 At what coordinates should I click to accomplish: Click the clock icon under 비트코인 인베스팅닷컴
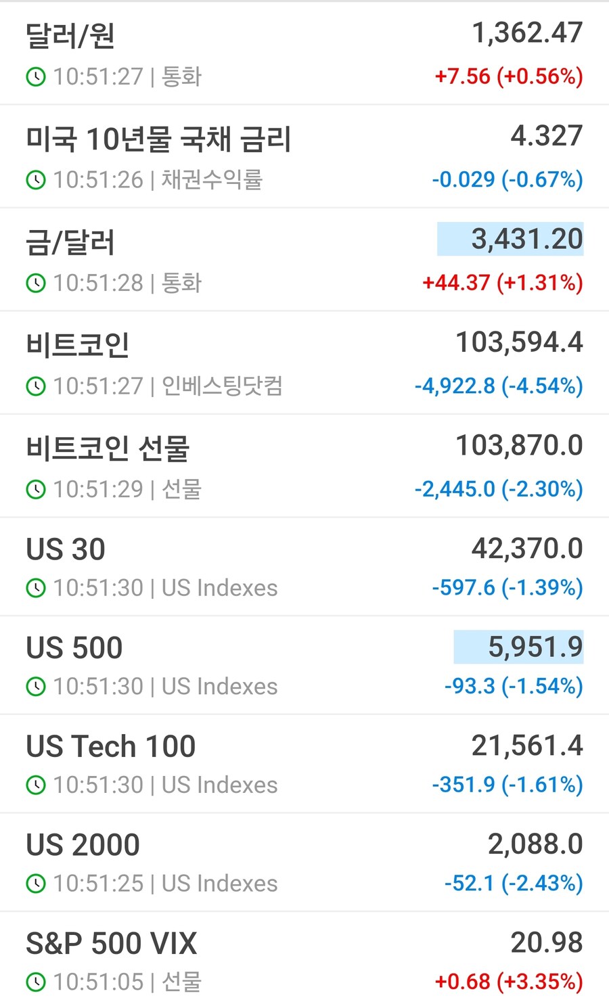(35, 386)
